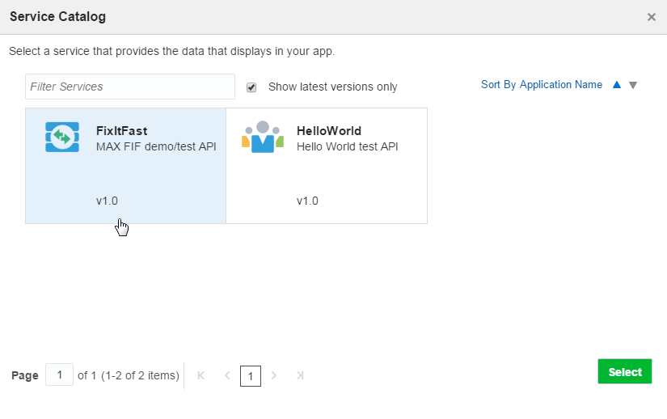
Task: Sort ascending with the blue up arrow
Action: tap(617, 85)
